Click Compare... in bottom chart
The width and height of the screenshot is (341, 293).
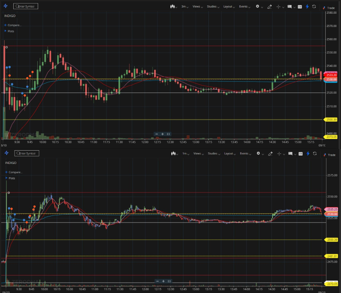coord(14,172)
